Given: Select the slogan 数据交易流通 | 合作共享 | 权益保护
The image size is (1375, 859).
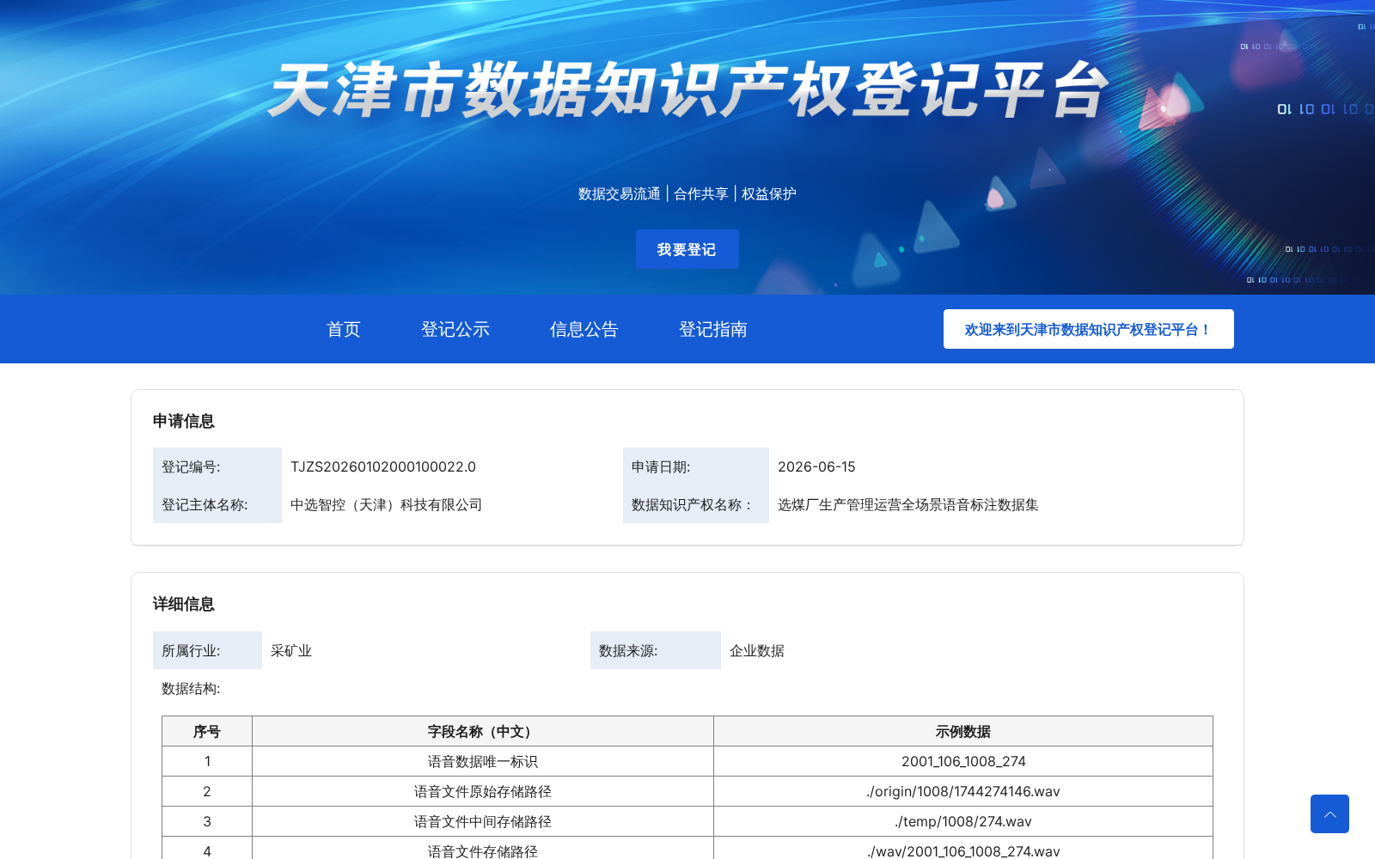Looking at the screenshot, I should pyautogui.click(x=687, y=194).
